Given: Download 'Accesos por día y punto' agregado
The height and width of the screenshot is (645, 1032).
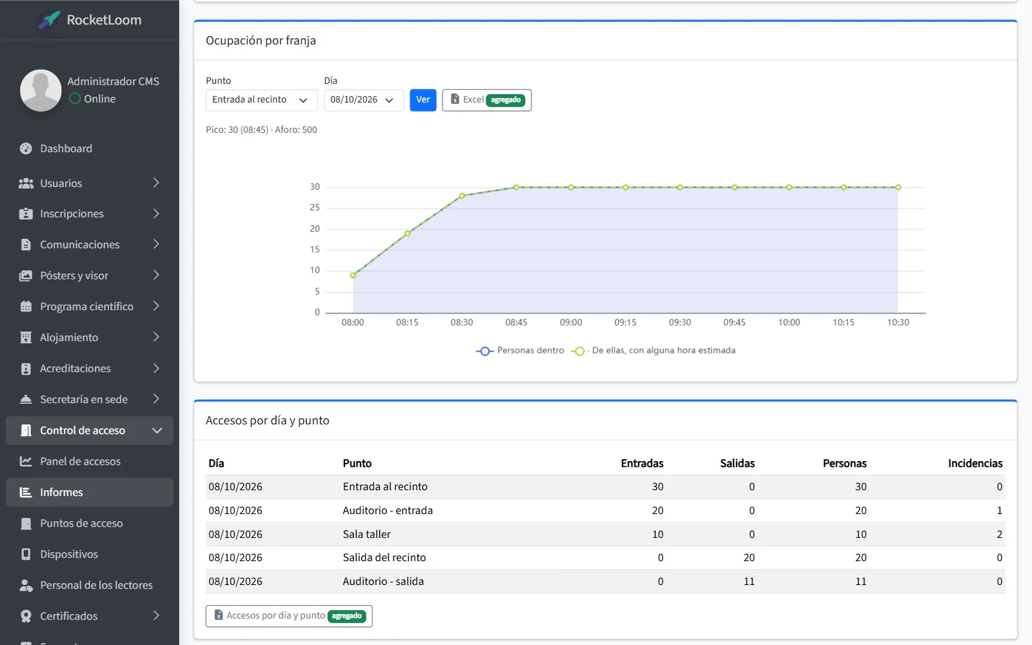Looking at the screenshot, I should pyautogui.click(x=289, y=616).
